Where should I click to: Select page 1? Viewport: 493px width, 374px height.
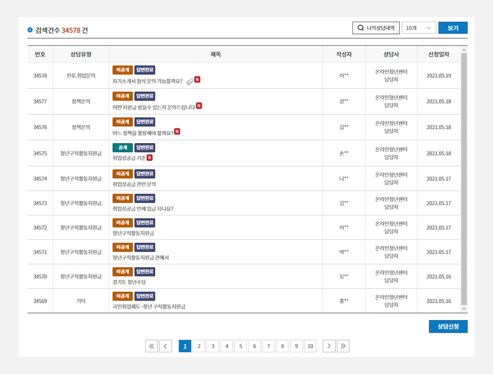185,346
